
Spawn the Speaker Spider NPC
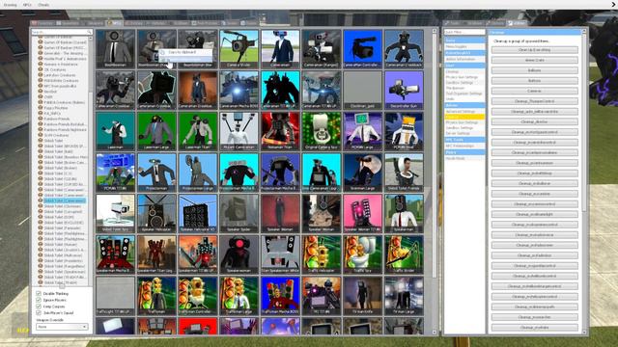(239, 214)
